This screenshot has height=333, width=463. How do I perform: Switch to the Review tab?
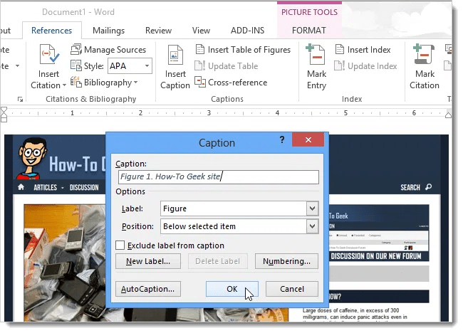158,31
